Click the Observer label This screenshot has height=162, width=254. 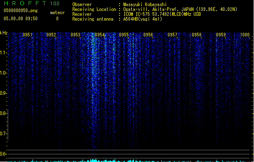[x=82, y=4]
